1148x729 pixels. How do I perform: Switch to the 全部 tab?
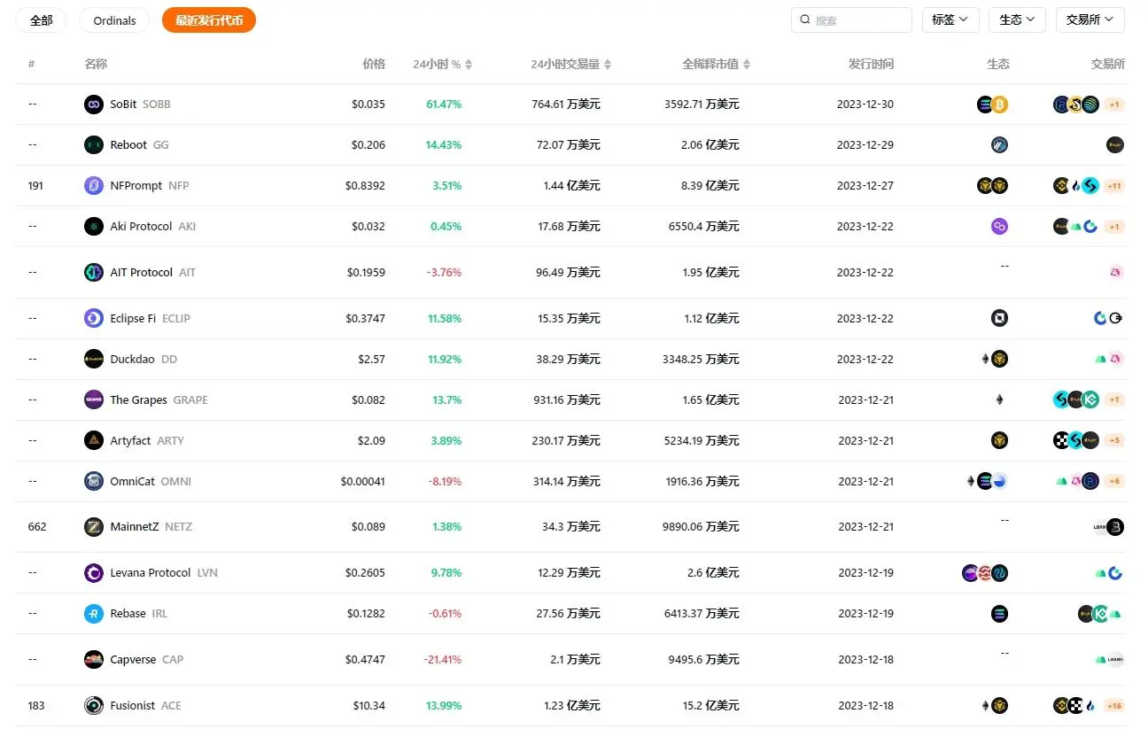pyautogui.click(x=42, y=20)
